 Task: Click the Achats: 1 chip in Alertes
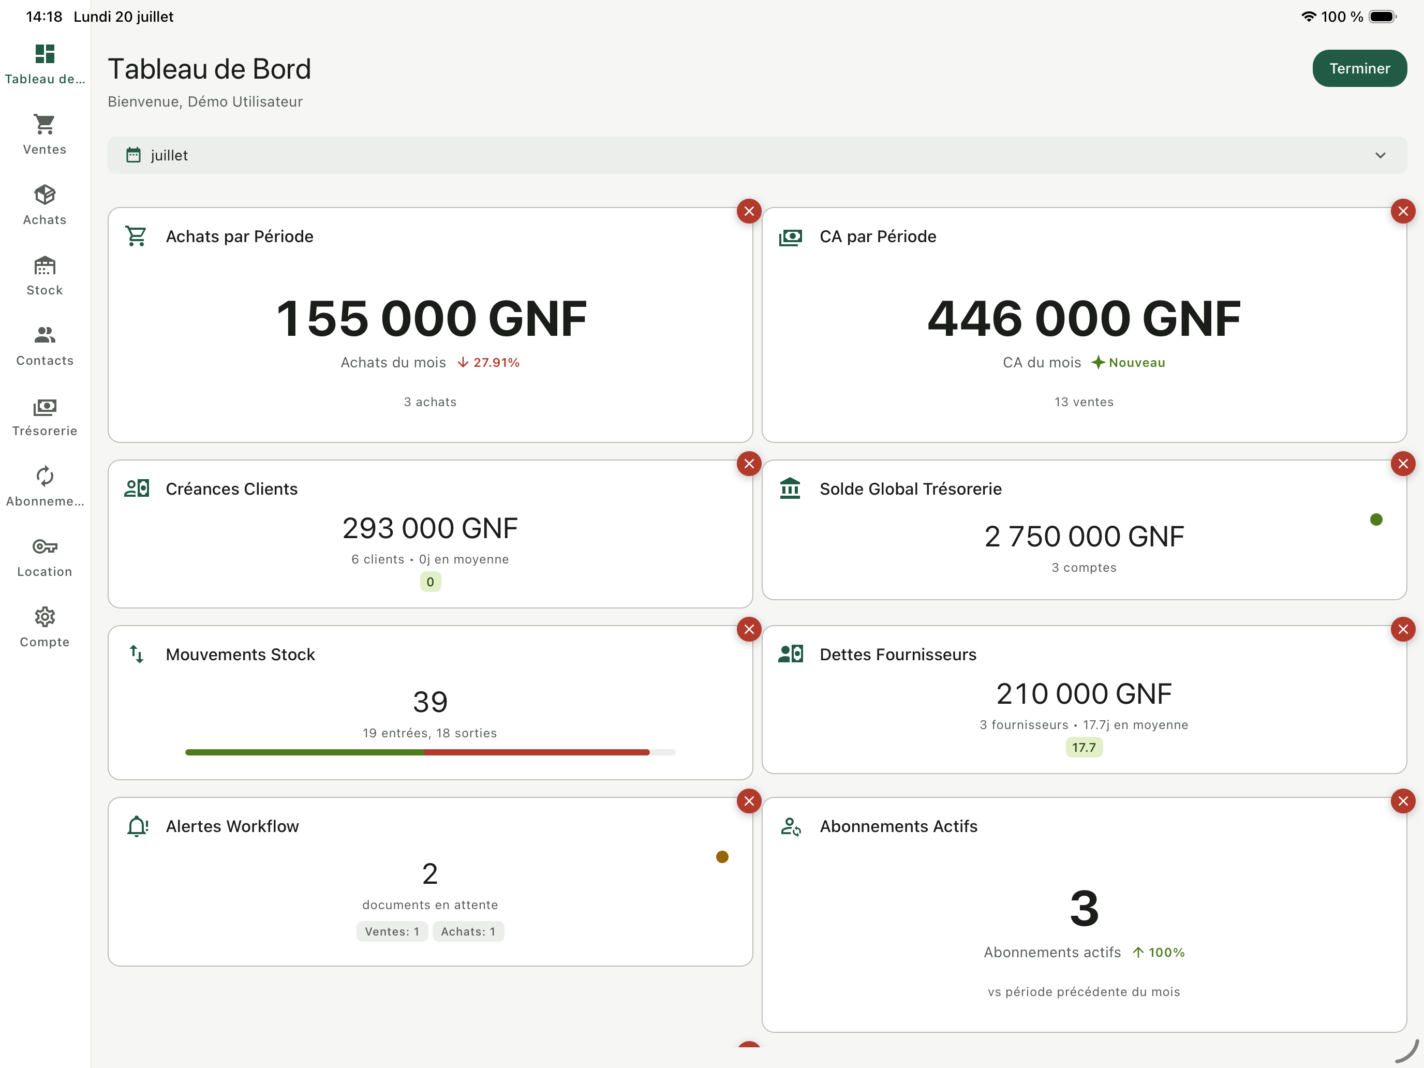pos(468,931)
